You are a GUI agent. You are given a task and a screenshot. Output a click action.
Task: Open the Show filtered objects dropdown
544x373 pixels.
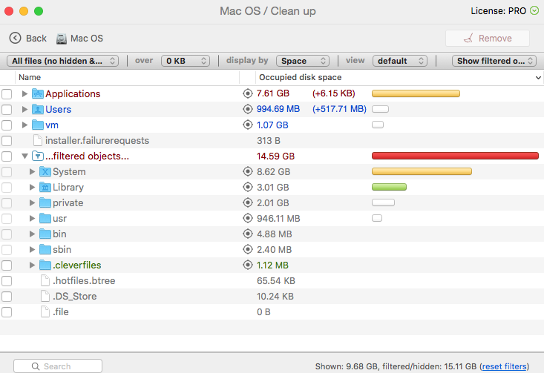(494, 61)
